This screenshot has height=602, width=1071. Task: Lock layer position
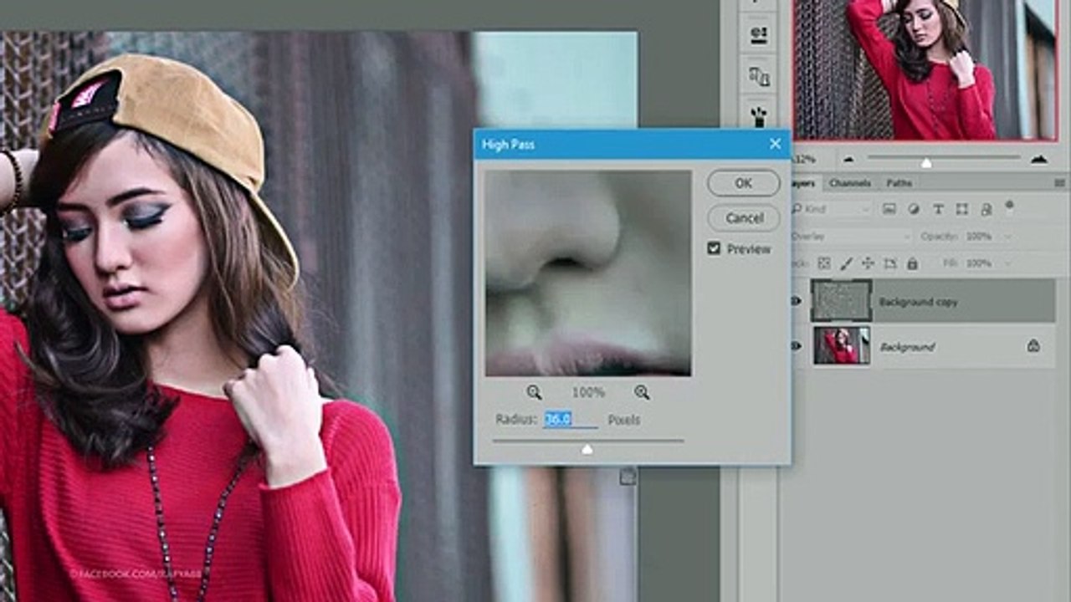pos(868,263)
